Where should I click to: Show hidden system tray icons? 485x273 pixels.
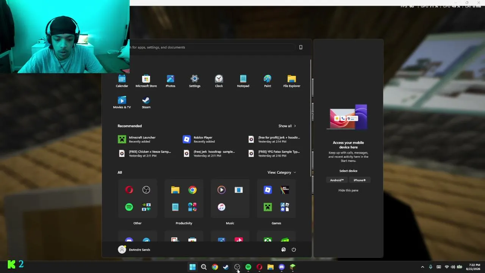pos(422,267)
